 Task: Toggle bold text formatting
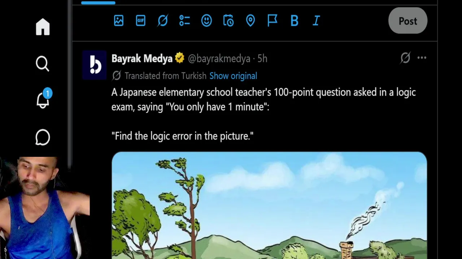(x=294, y=21)
